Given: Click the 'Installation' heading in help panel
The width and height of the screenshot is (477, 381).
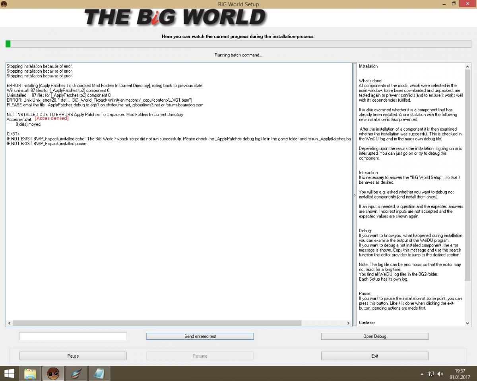Looking at the screenshot, I should (x=368, y=66).
